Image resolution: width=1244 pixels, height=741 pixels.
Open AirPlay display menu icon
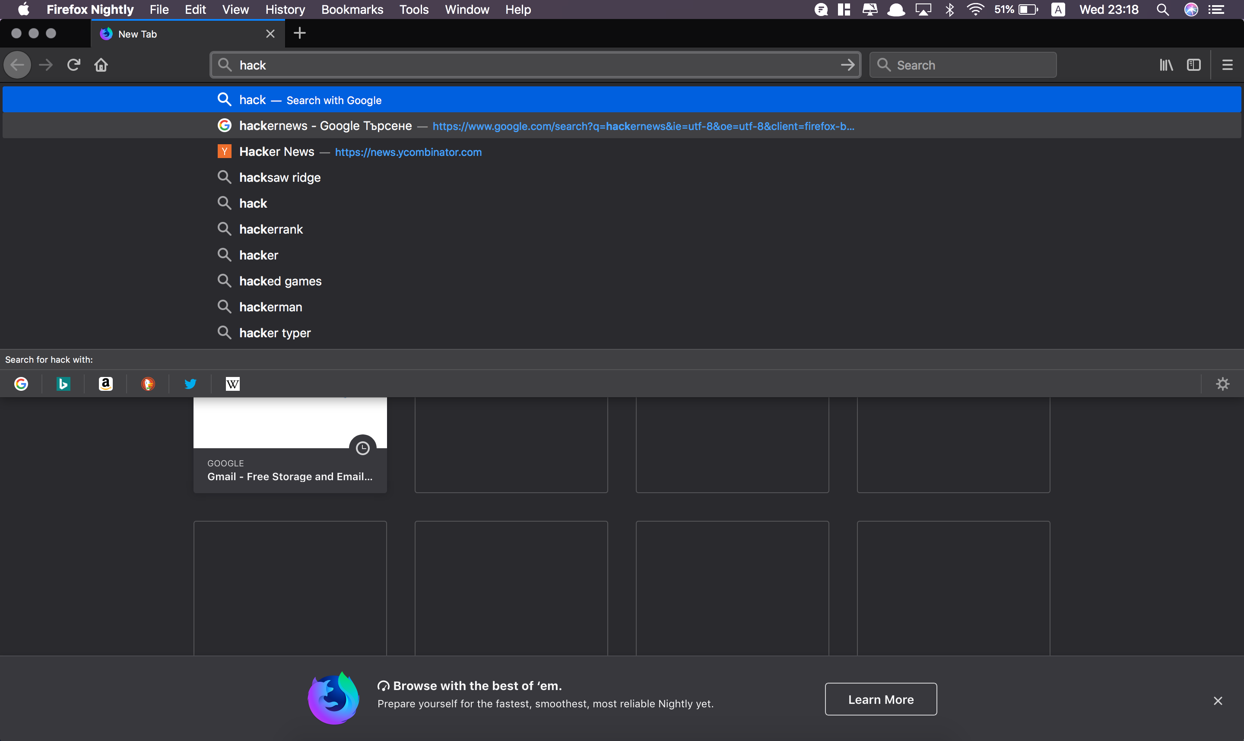(923, 9)
